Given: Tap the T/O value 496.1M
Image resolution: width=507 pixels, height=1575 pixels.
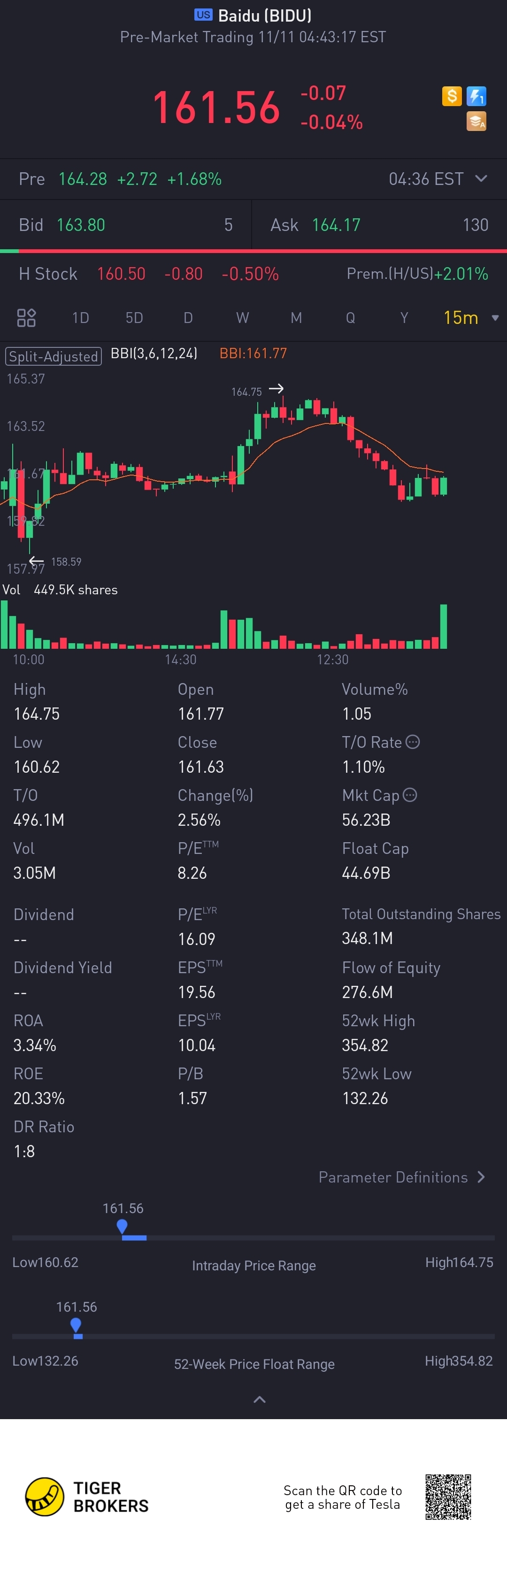Looking at the screenshot, I should pos(38,820).
